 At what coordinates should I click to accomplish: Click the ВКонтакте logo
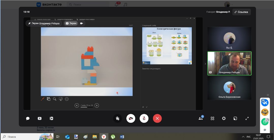click(x=49, y=5)
